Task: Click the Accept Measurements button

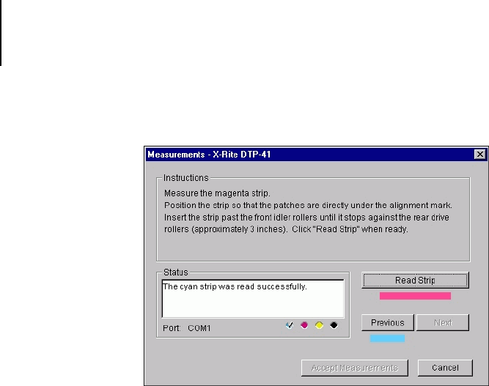Action: pyautogui.click(x=353, y=368)
